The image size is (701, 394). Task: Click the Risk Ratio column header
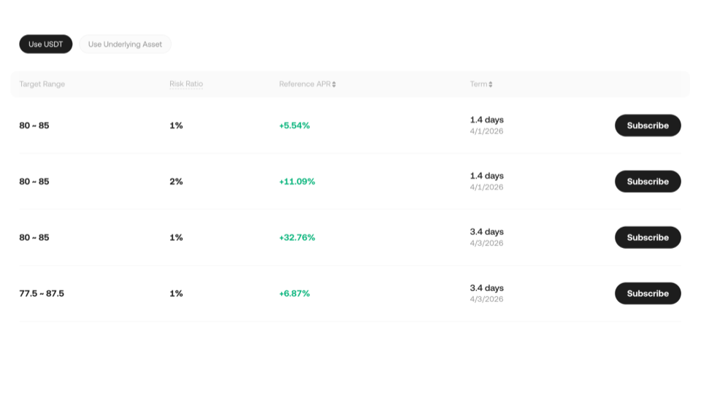(186, 84)
